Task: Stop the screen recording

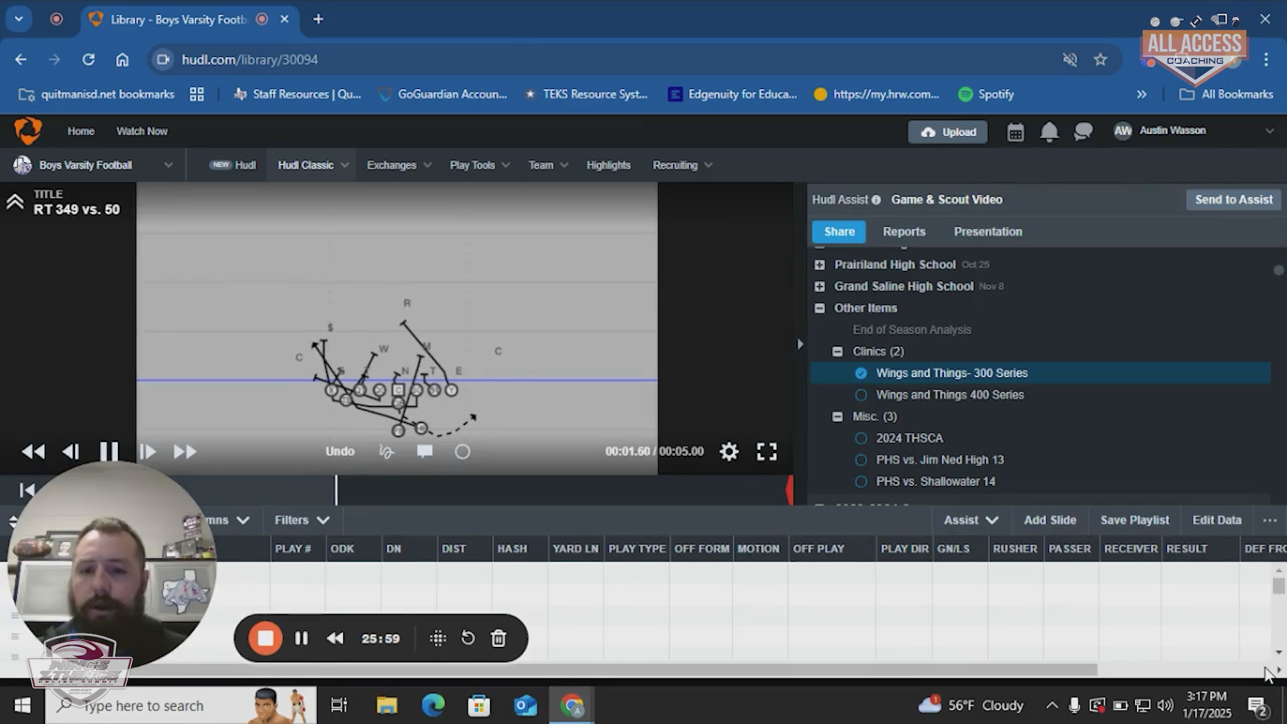Action: pyautogui.click(x=265, y=638)
